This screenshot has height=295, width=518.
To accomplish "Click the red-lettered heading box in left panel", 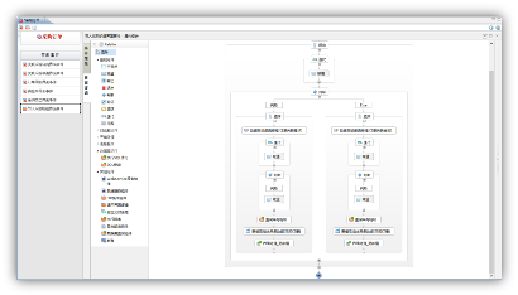I will point(50,37).
